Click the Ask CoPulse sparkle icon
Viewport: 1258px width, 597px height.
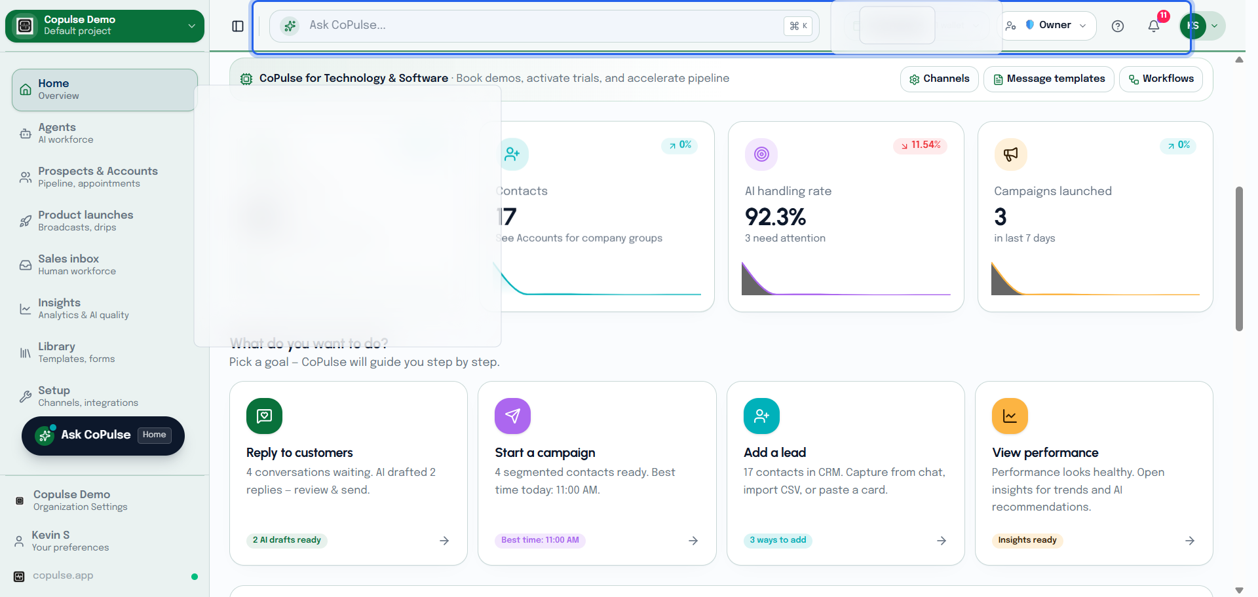(x=290, y=26)
